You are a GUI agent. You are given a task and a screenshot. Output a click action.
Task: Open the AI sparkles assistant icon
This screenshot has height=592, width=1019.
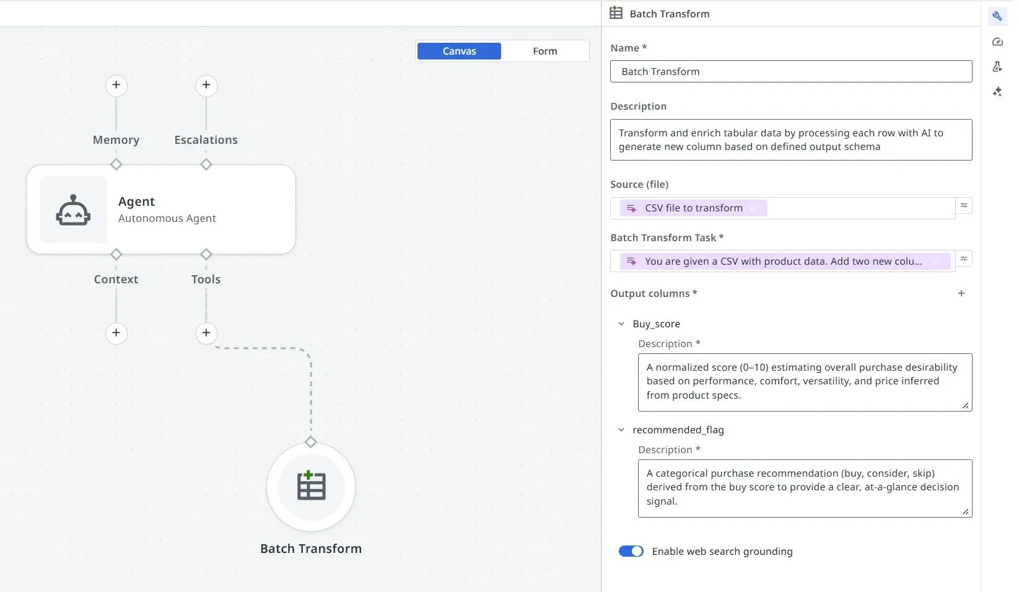point(998,91)
